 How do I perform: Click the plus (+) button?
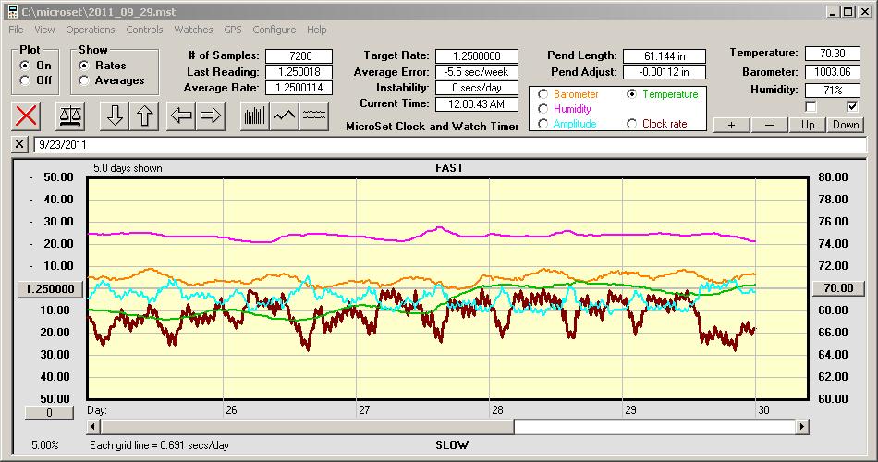pos(731,125)
